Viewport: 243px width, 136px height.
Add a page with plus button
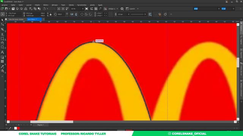click(31, 125)
